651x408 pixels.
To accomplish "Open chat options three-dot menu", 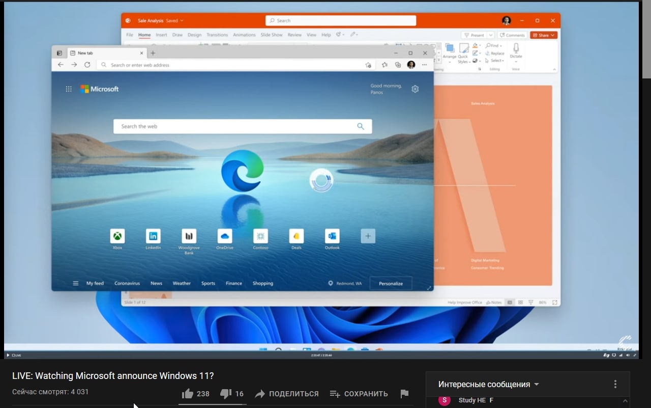I will click(x=615, y=384).
